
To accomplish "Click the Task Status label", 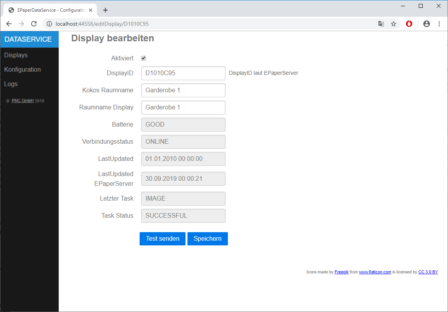I will point(117,215).
